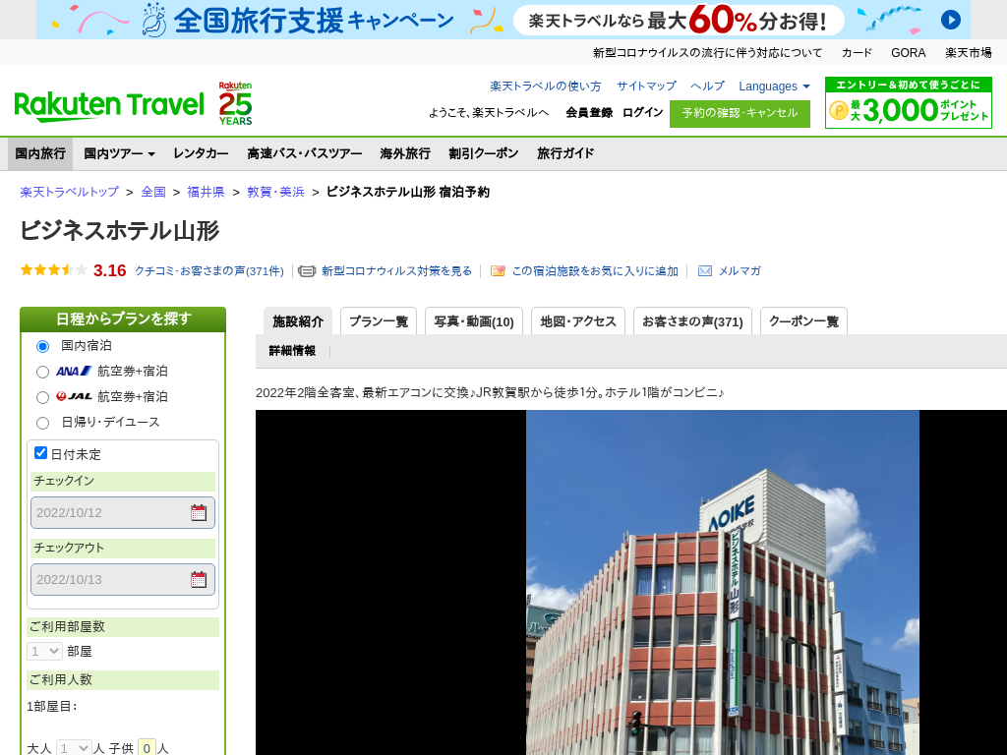This screenshot has height=755, width=1007.
Task: Open the adults count dropdown
Action: [73, 748]
